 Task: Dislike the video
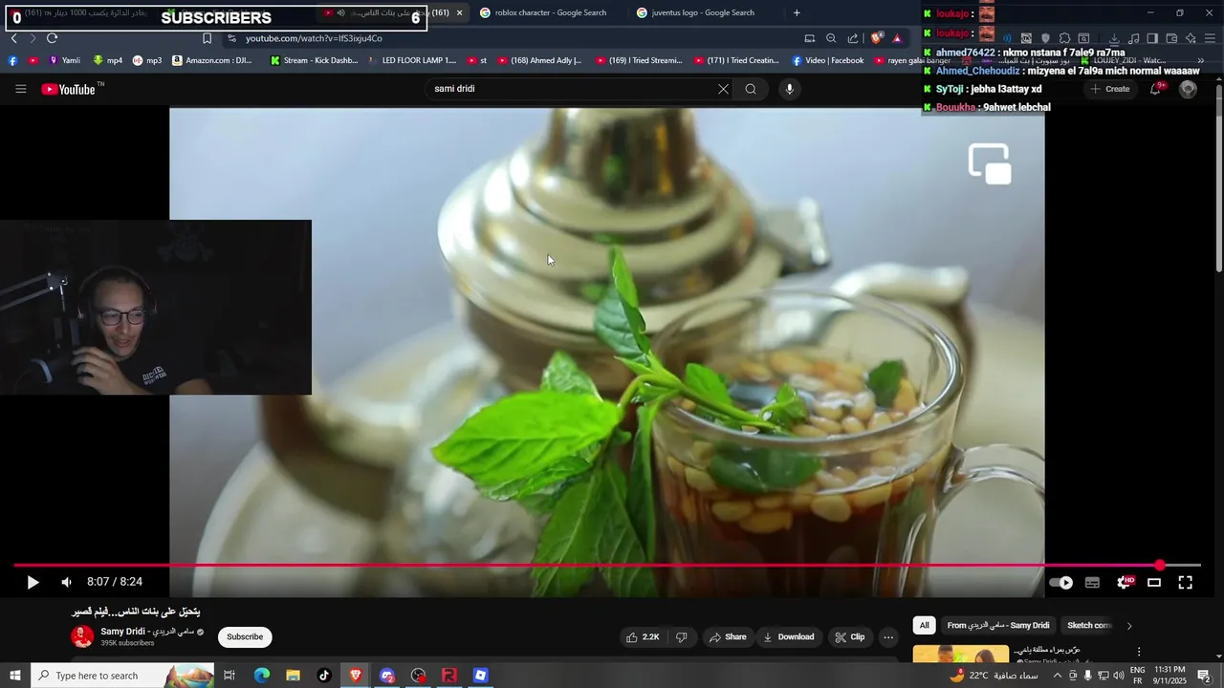pyautogui.click(x=682, y=637)
